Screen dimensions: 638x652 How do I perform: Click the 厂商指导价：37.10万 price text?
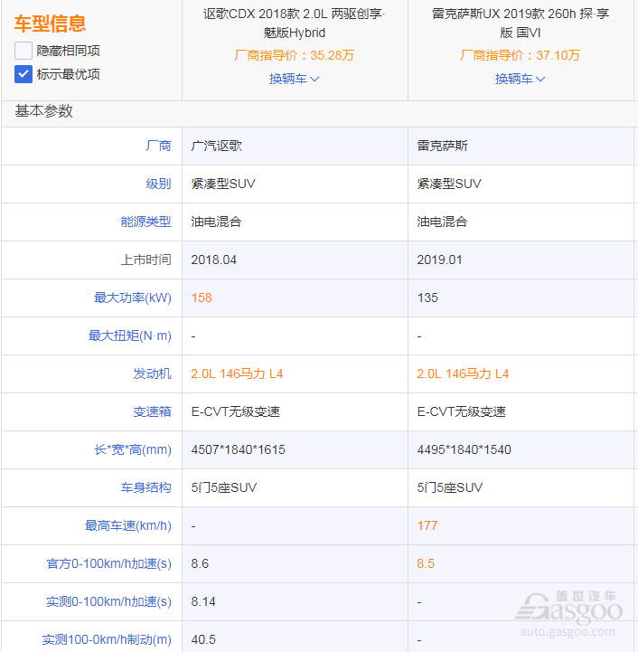click(520, 55)
